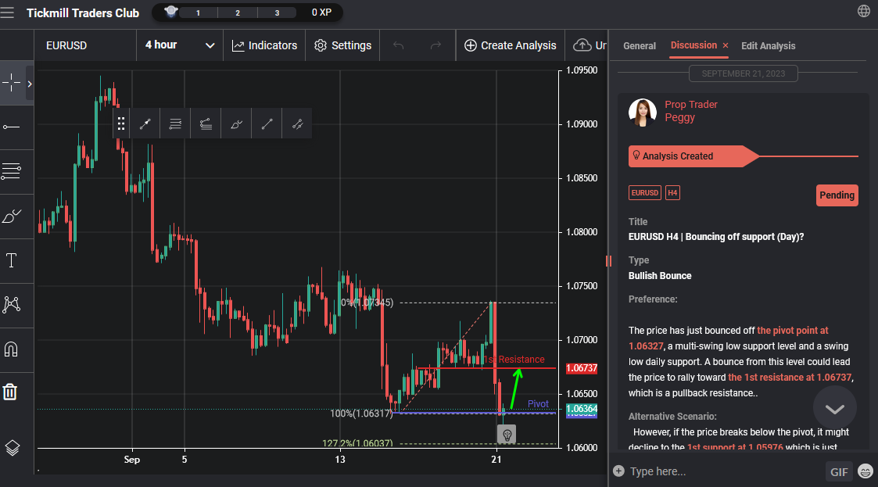This screenshot has height=487, width=878.
Task: Click the lightbulb analysis marker on chart
Action: click(x=507, y=435)
